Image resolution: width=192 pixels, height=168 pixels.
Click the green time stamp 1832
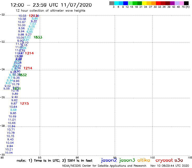pyautogui.click(x=23, y=75)
